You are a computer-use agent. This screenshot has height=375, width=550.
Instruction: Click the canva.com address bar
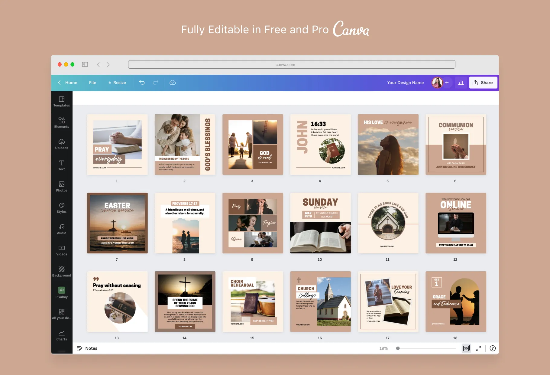tap(292, 64)
